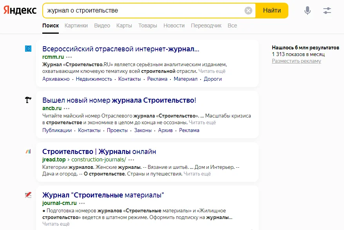Image resolution: width=344 pixels, height=230 pixels.
Task: Clear the search query with X icon
Action: pyautogui.click(x=248, y=11)
